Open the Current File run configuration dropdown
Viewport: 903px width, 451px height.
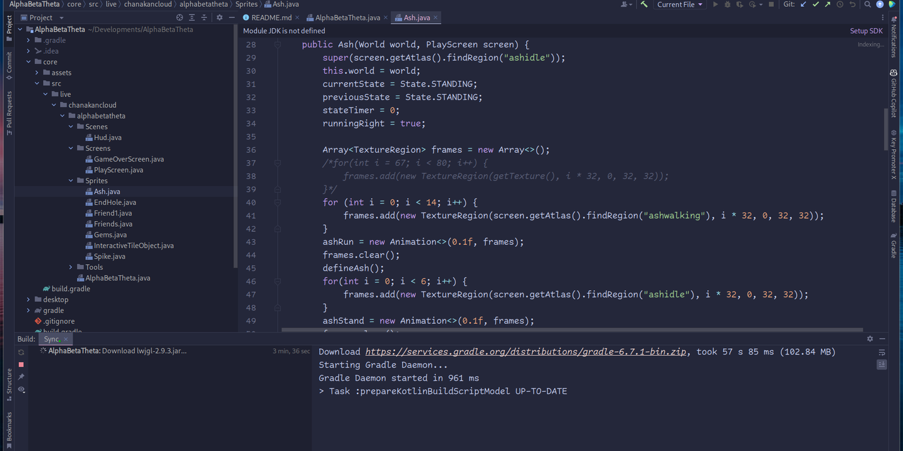pos(680,4)
